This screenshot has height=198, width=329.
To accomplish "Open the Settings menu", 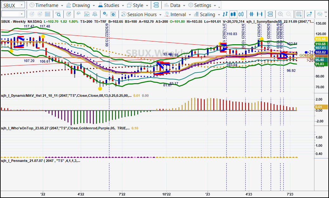I will pos(200,5).
